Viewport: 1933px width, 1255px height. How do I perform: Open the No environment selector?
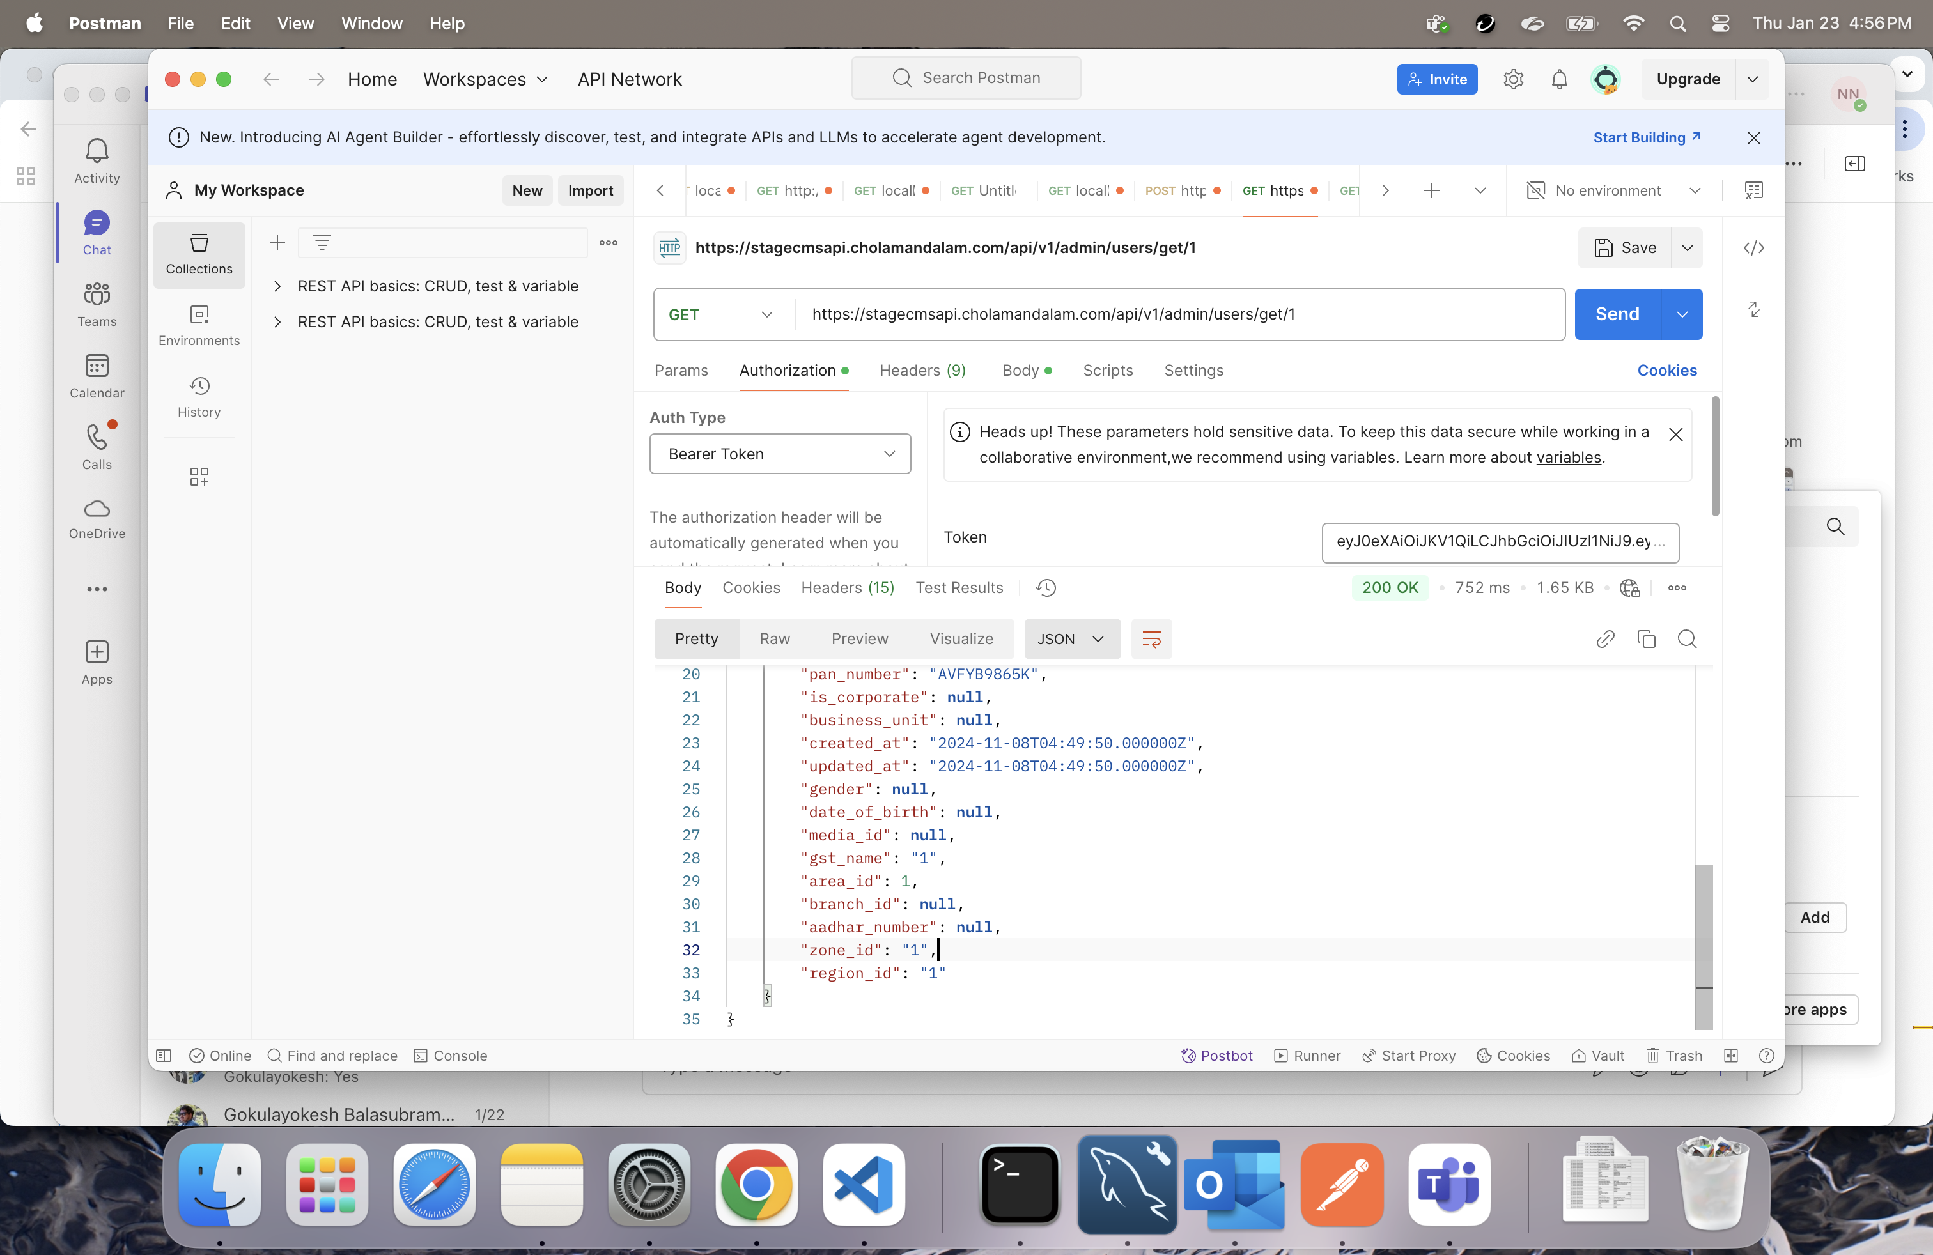pos(1614,190)
